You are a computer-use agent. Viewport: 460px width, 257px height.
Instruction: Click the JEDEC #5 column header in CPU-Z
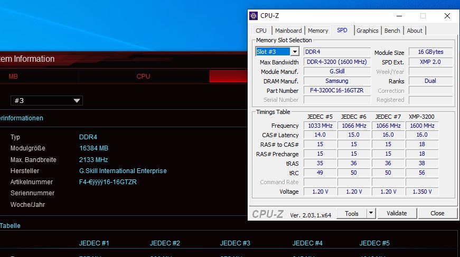320,117
